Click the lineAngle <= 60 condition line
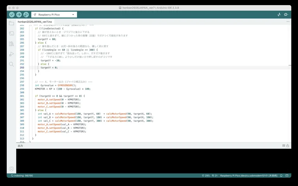The height and width of the screenshot is (186, 298). (68, 50)
